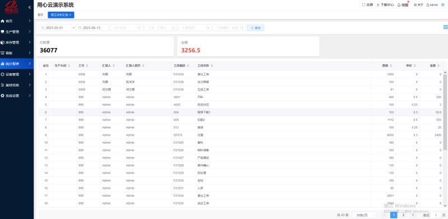Close the blue active tab with its X

point(71,15)
